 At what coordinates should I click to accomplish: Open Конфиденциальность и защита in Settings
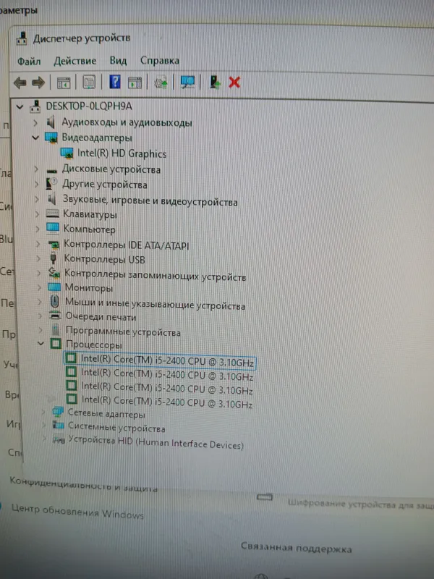click(83, 484)
